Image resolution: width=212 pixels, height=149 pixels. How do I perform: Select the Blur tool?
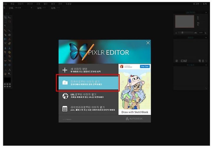click(x=5, y=48)
